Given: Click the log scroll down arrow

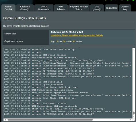Looking at the screenshot, I should click(x=134, y=116).
